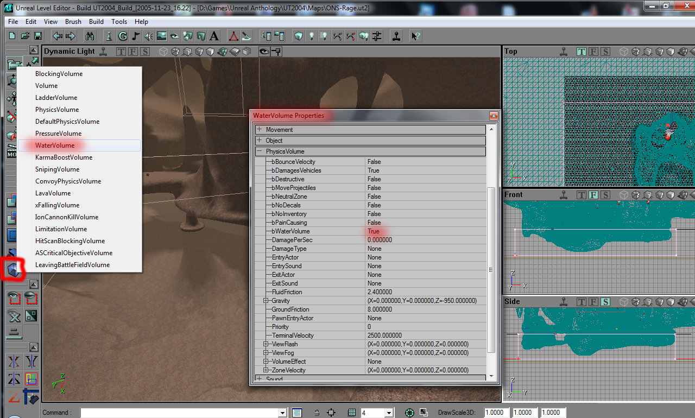Click the FluidFriction value 2.400000

pyautogui.click(x=380, y=292)
